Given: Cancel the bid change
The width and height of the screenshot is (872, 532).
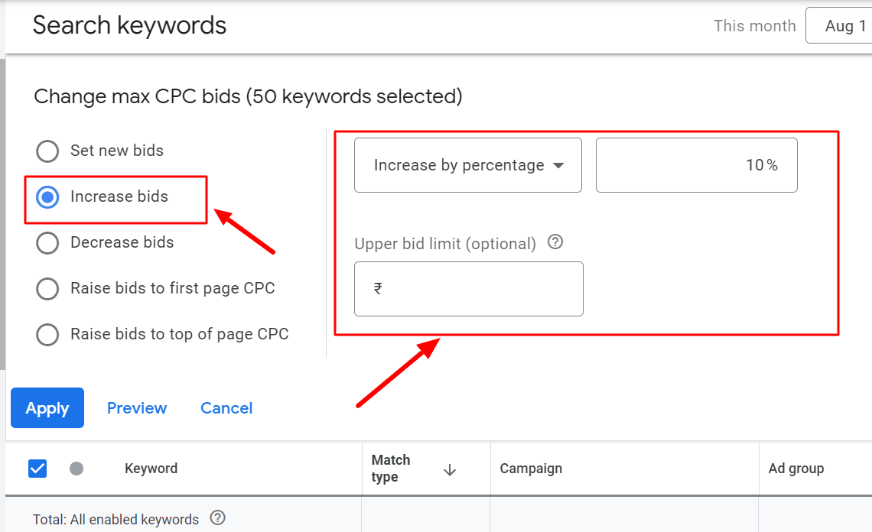Looking at the screenshot, I should point(226,408).
